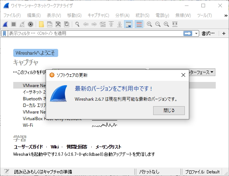The height and width of the screenshot is (176, 229).
Task: Open the ユーザーズガイド link
Action: coord(28,147)
